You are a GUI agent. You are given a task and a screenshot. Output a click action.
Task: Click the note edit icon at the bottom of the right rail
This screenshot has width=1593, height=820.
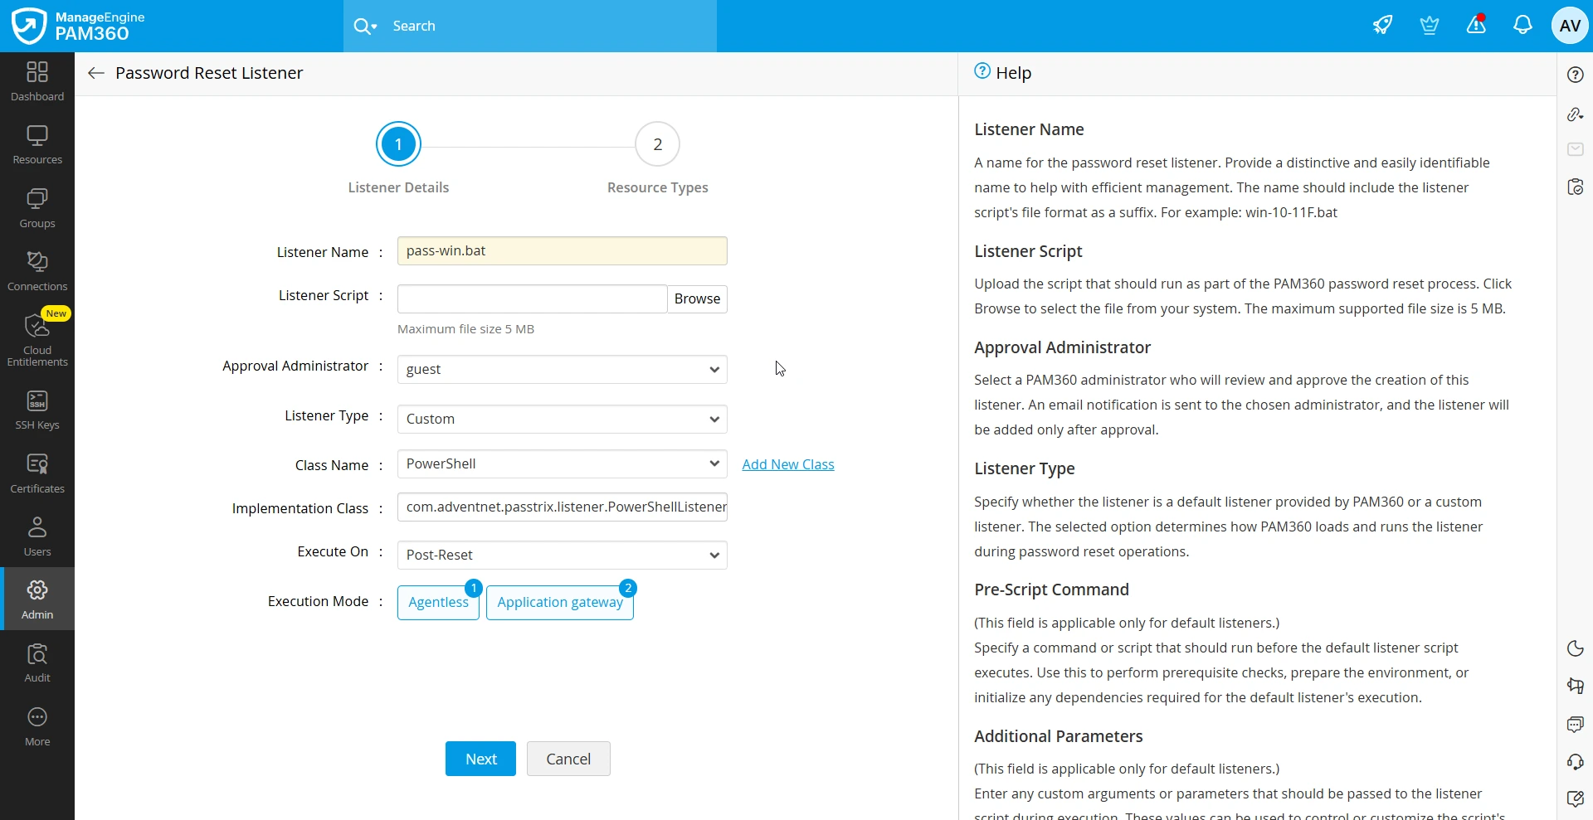pos(1576,798)
